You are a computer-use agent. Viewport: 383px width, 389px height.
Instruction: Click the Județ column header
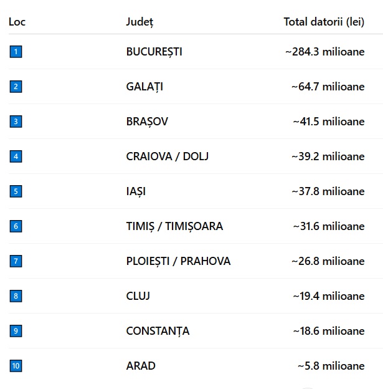139,22
